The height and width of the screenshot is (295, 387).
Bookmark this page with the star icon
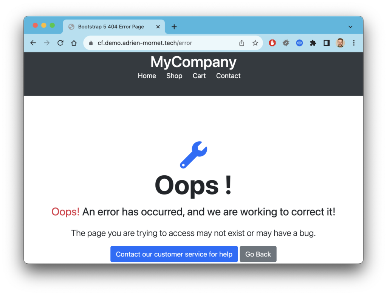[255, 43]
